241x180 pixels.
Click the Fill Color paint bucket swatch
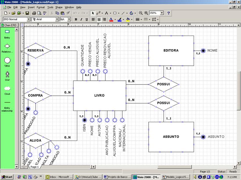tap(127, 19)
